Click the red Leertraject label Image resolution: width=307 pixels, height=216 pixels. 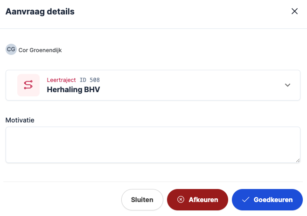tap(61, 80)
